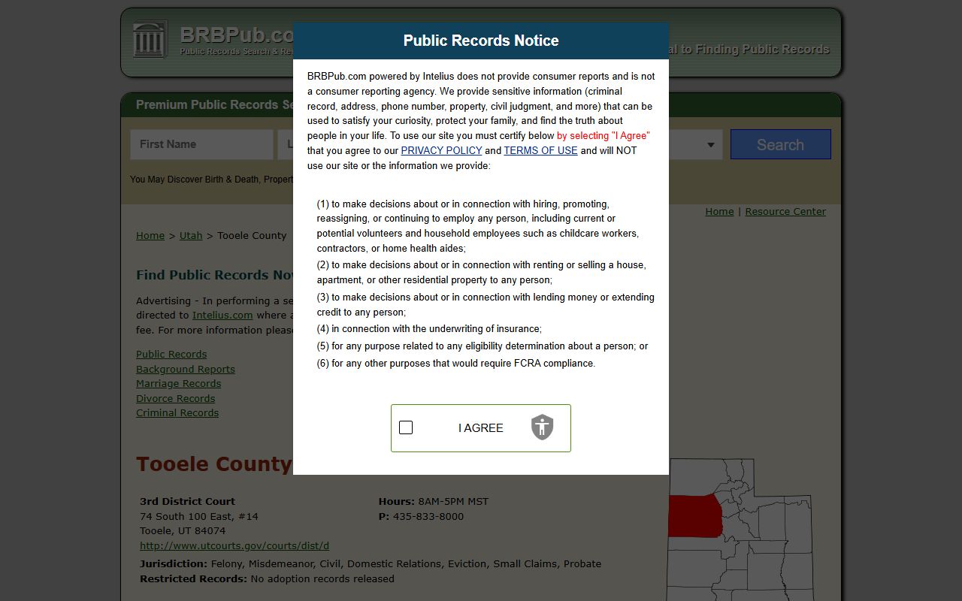
Task: Click the Premium Public Records Search banner
Action: (215, 104)
